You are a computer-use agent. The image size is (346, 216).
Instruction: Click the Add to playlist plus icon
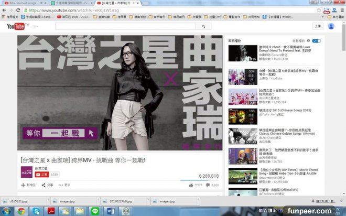click(x=23, y=185)
